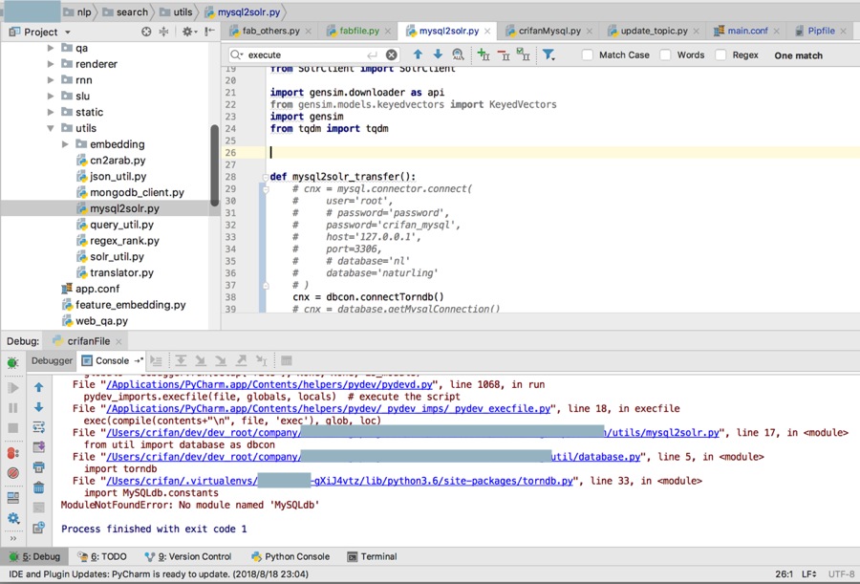The height and width of the screenshot is (584, 860).
Task: Clear the console with the trash icon
Action: point(38,487)
